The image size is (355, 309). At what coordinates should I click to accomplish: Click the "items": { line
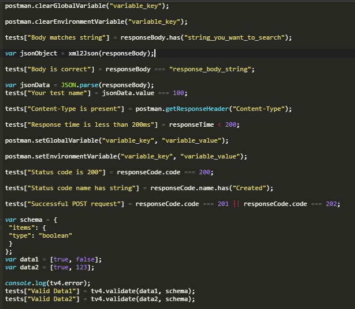[x=27, y=228]
